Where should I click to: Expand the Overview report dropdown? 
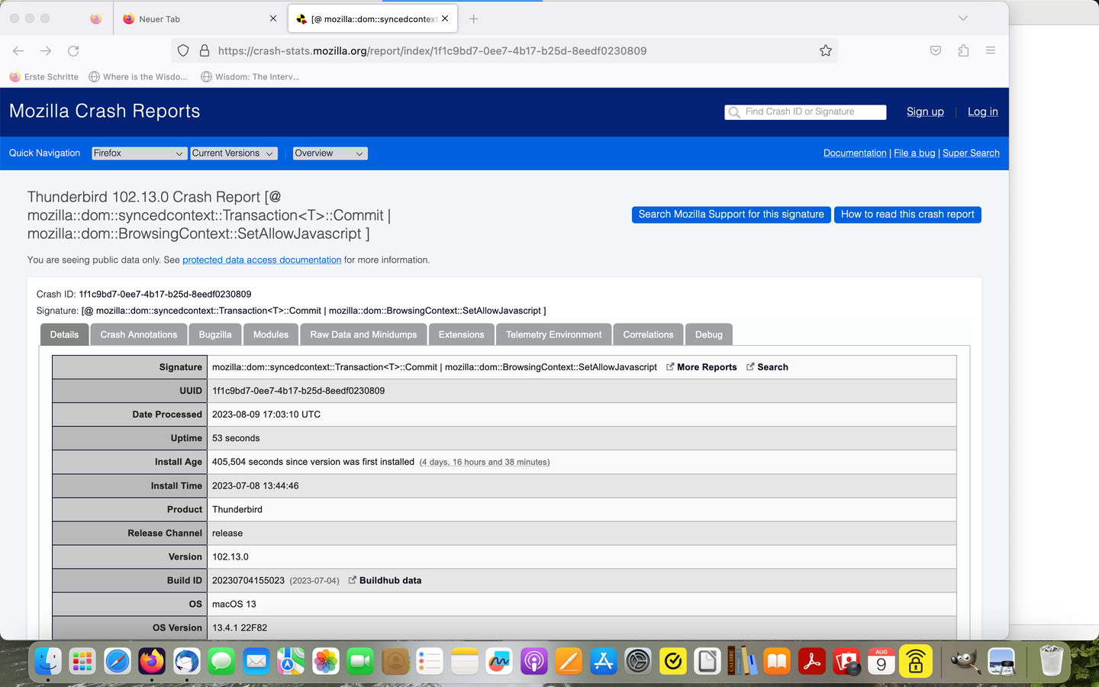(x=330, y=153)
